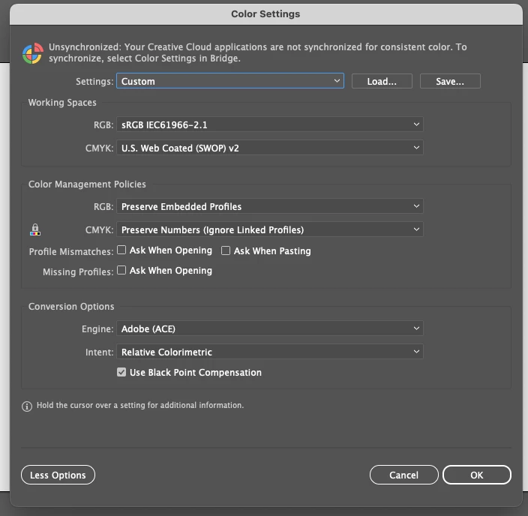Click the Profile Mismatches label
The height and width of the screenshot is (516, 528).
(x=71, y=251)
